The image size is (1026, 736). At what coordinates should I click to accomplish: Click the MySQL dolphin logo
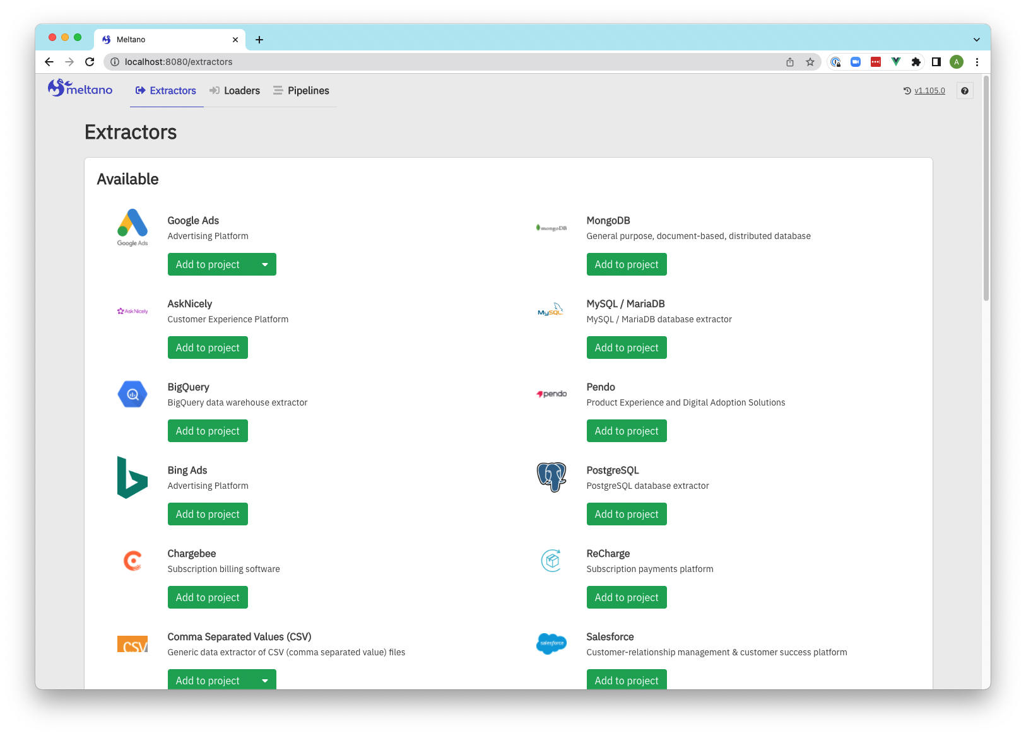pos(551,310)
